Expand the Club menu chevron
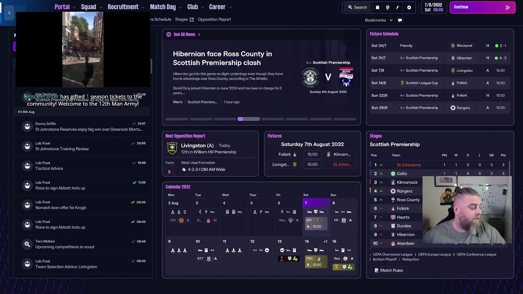 pos(202,7)
